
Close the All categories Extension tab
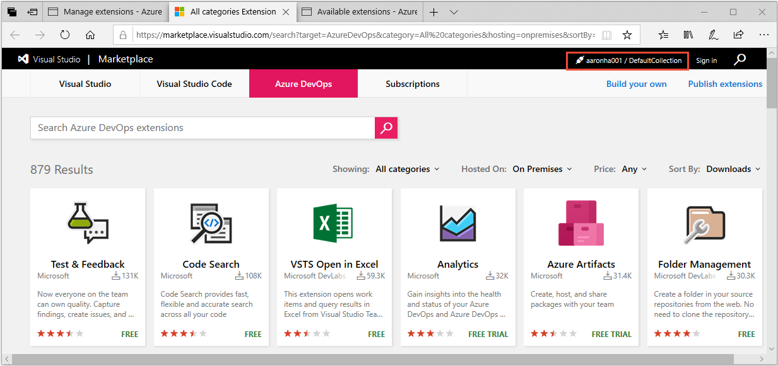tap(286, 12)
